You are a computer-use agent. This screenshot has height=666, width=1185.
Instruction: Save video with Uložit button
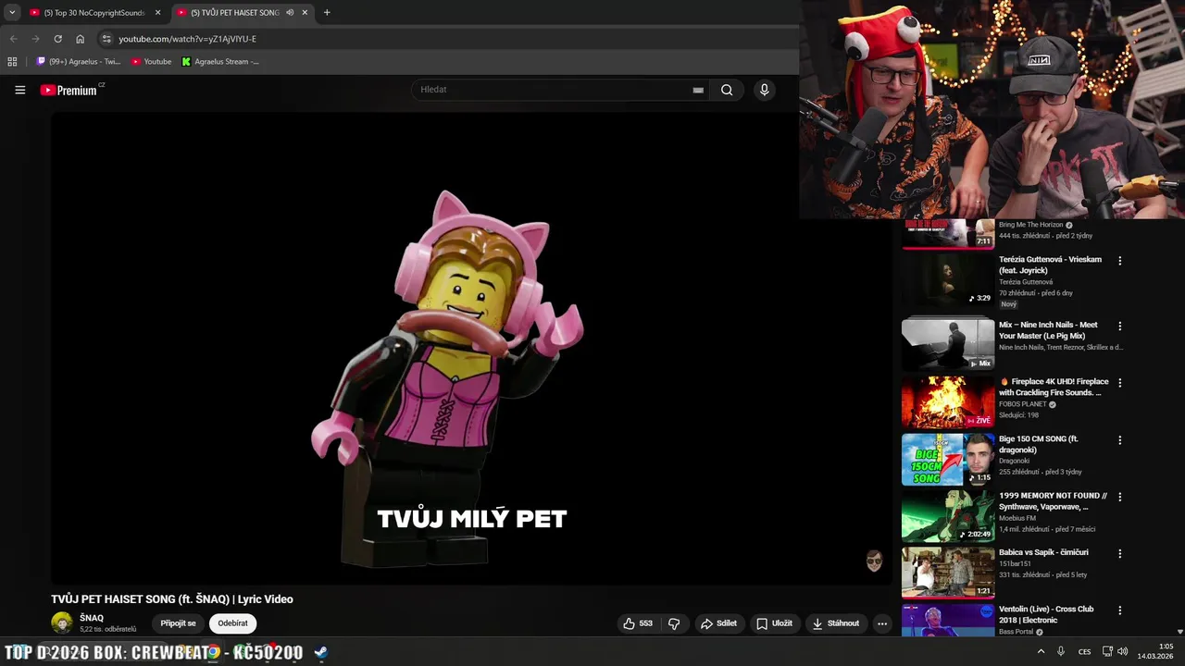tap(774, 623)
